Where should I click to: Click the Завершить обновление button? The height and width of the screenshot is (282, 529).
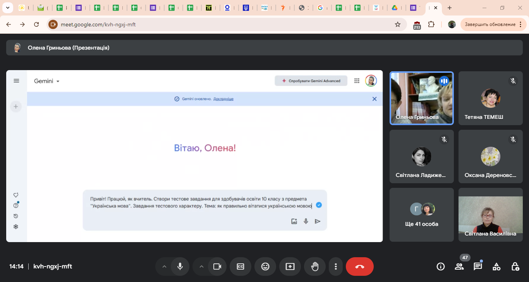[490, 24]
